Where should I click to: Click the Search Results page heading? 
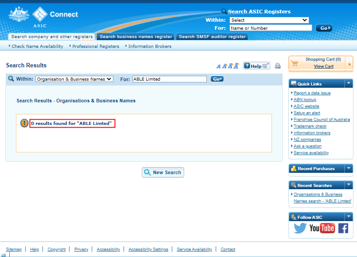click(x=26, y=66)
